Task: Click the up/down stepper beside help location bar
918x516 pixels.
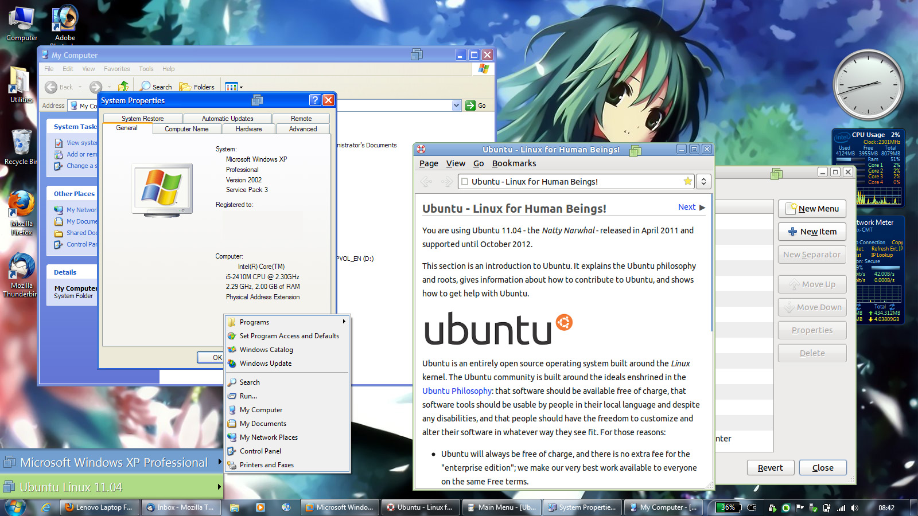Action: coord(703,182)
